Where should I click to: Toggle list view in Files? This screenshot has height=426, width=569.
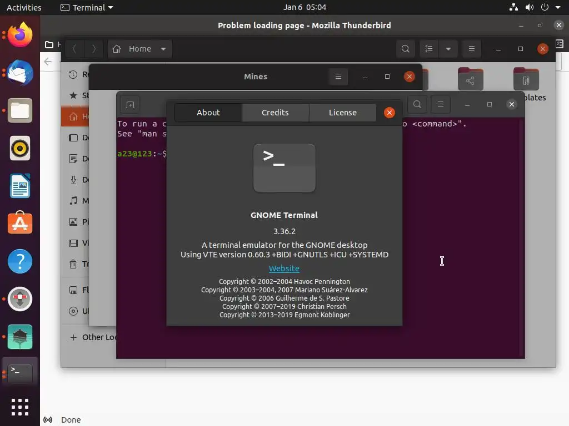429,49
